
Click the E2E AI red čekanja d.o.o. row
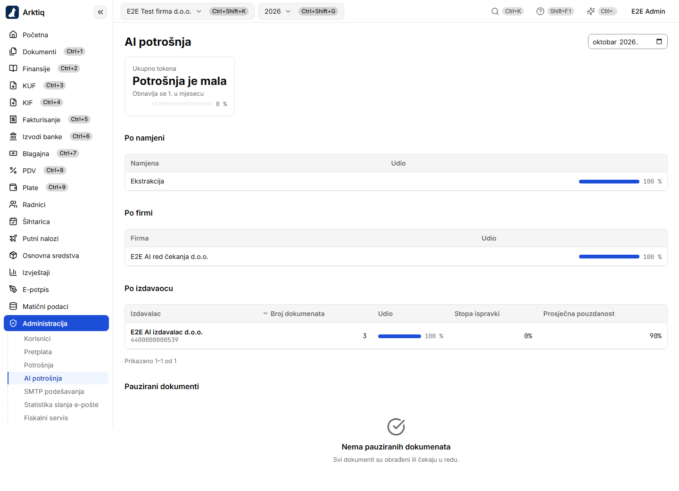[x=396, y=257]
